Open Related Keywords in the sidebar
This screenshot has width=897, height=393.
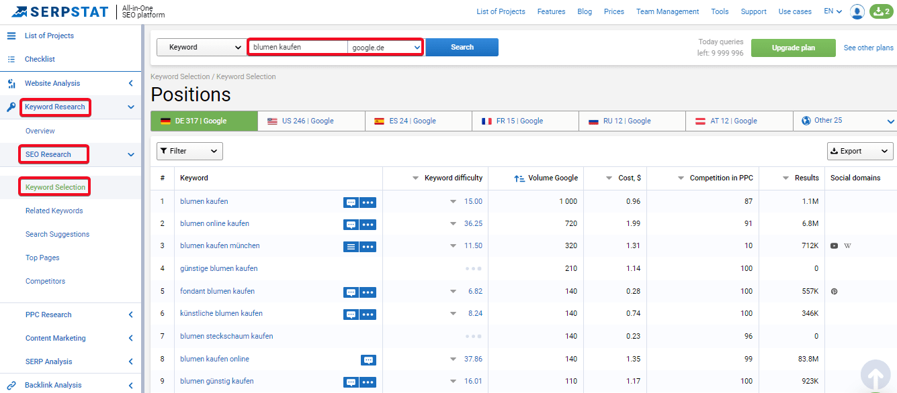[54, 211]
